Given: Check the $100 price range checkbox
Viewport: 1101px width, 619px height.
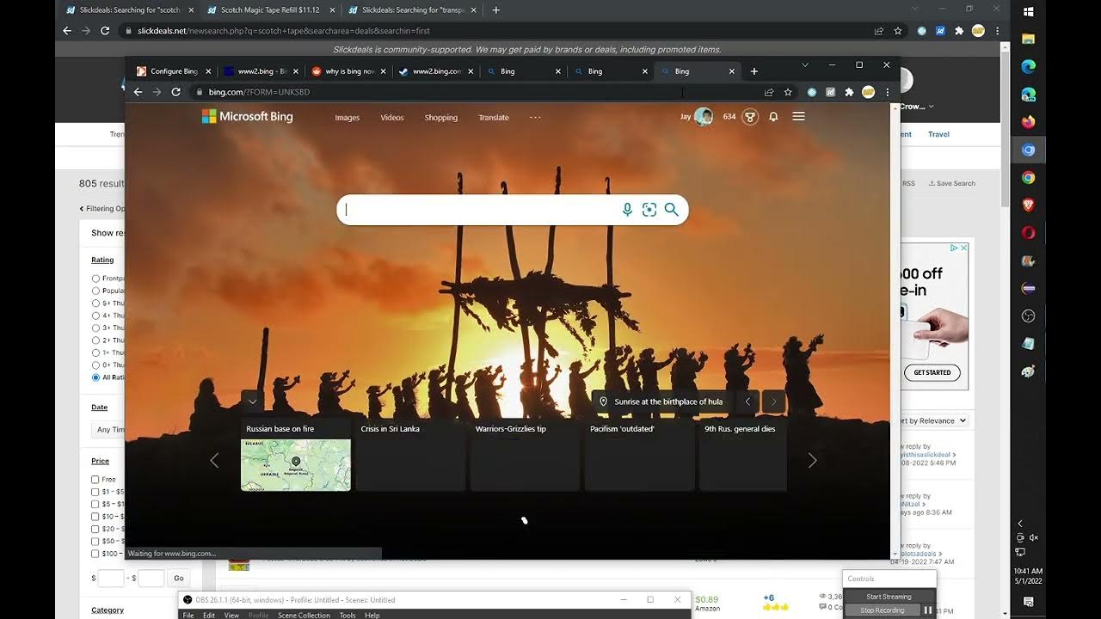Looking at the screenshot, I should (95, 554).
